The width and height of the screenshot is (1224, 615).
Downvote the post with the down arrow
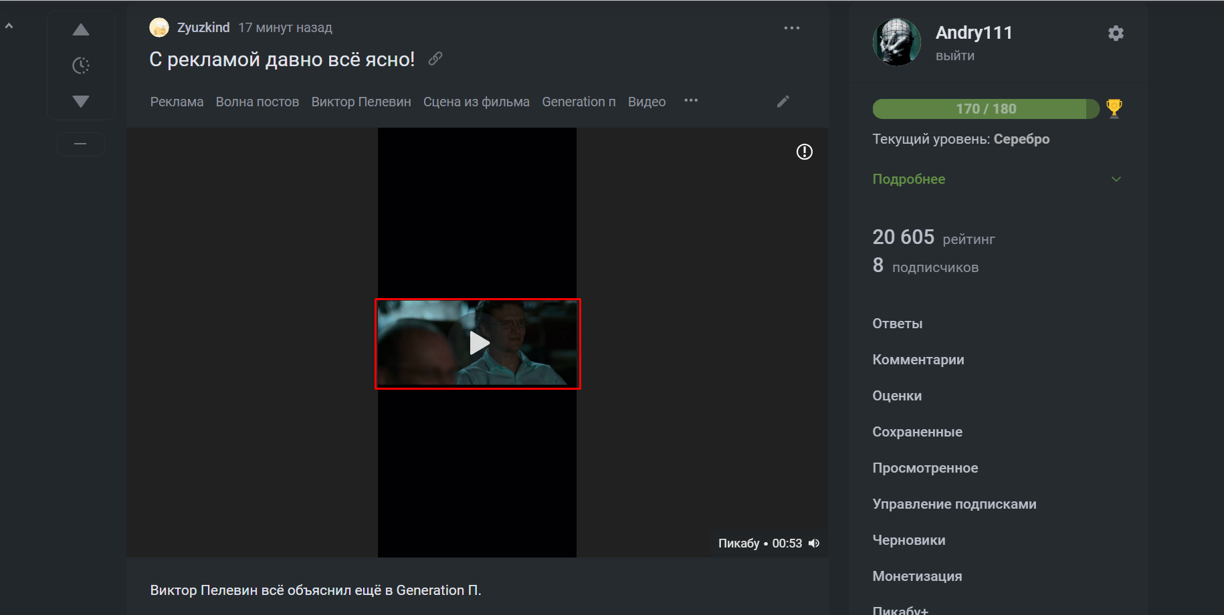click(81, 102)
